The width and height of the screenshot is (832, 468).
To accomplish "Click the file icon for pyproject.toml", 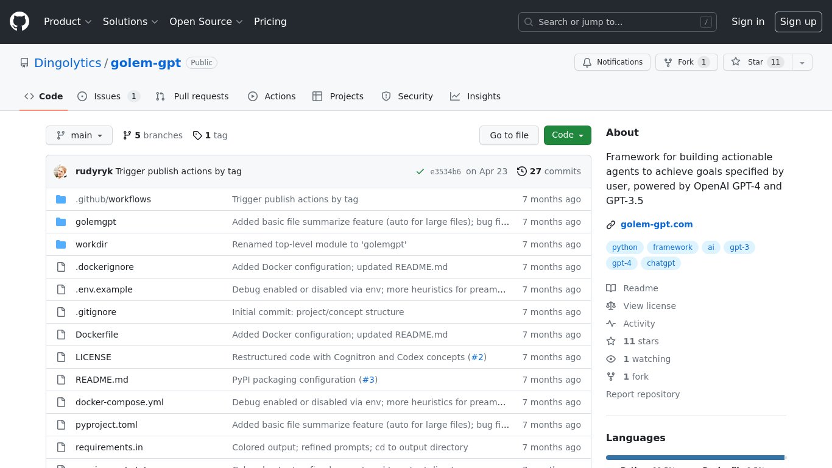I will (61, 425).
